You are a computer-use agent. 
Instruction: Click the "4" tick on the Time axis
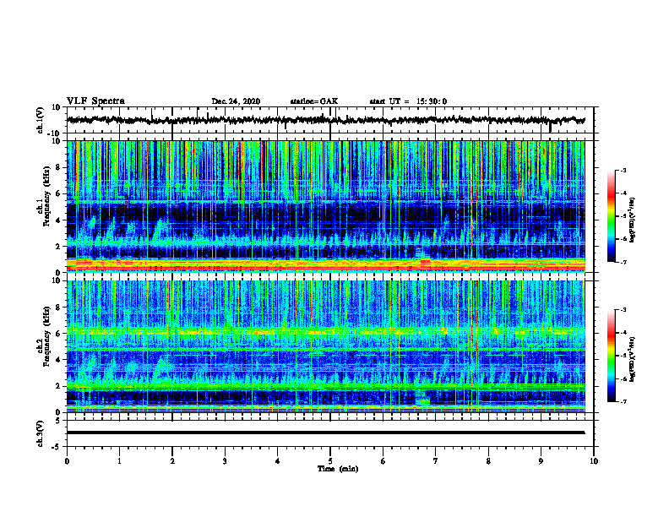click(x=277, y=461)
